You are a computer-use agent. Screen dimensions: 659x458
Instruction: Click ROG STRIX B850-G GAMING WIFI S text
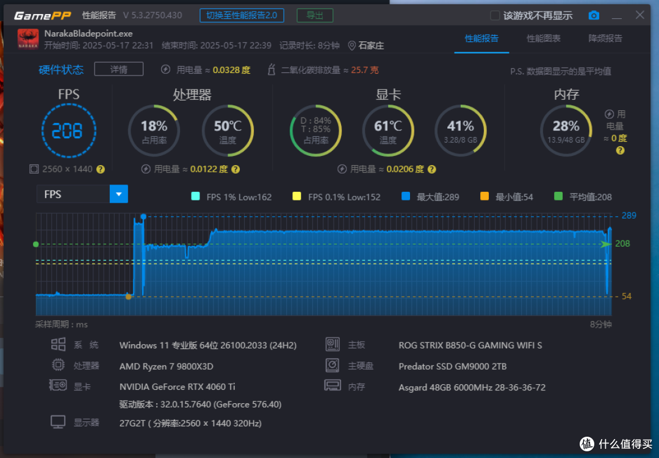(470, 345)
